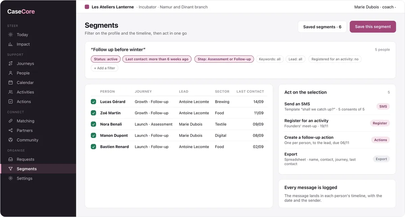
Task: Click the Register button
Action: click(380, 123)
